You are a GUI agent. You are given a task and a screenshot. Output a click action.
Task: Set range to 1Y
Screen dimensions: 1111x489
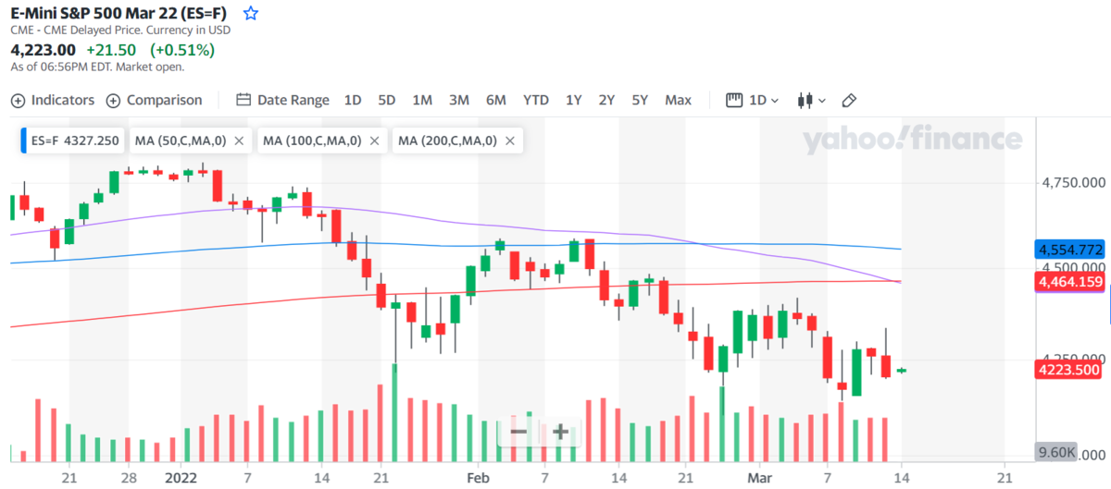tap(574, 100)
